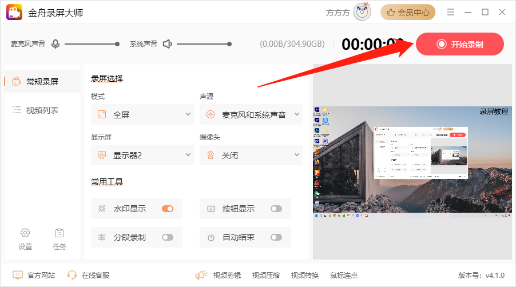This screenshot has width=516, height=287.
Task: Open 在线客服 headset icon
Action: click(72, 275)
